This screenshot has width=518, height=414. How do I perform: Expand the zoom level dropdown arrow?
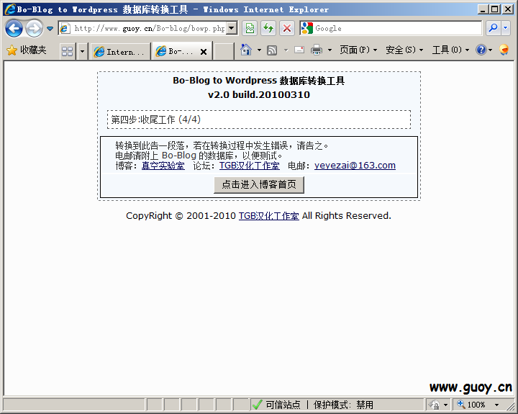[x=496, y=405]
